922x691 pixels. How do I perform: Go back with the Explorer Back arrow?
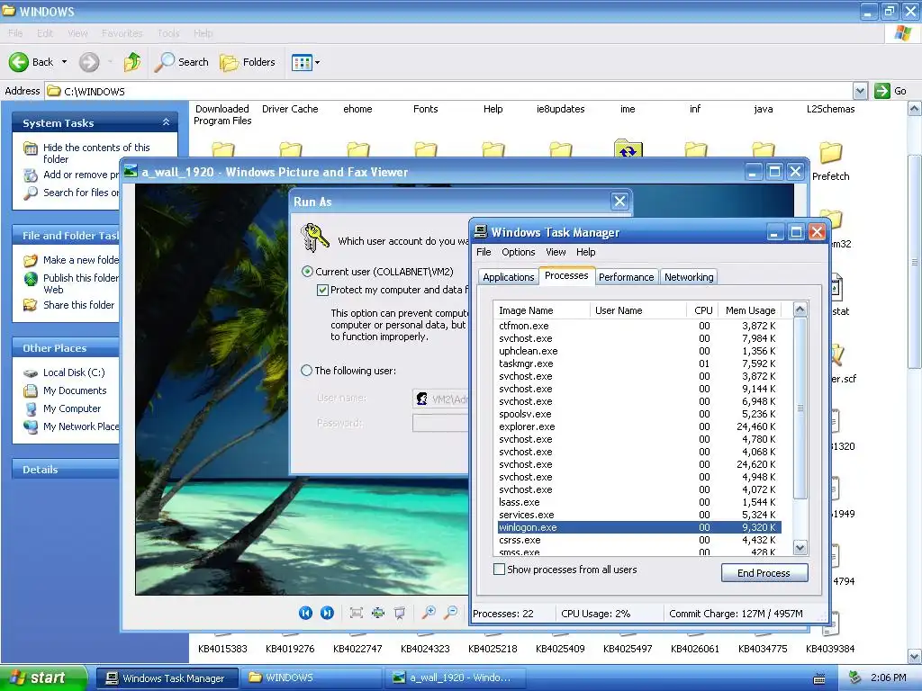pos(32,62)
